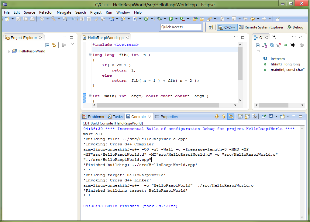The height and width of the screenshot is (222, 310).
Task: Click the Save toolbar icon
Action: (x=18, y=19)
